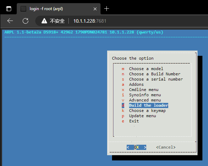Click the Cancel button in dialog
The image size is (208, 166).
tap(166, 147)
